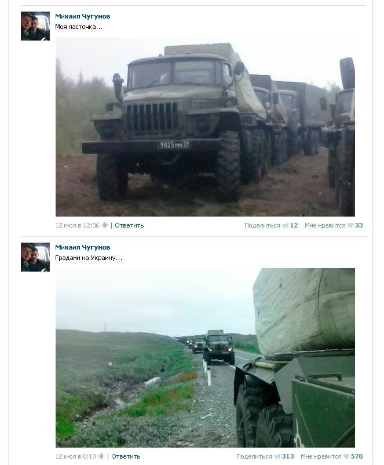Click the heart icon with 33 likes
Screen dimensions: 384x465
[350, 225]
